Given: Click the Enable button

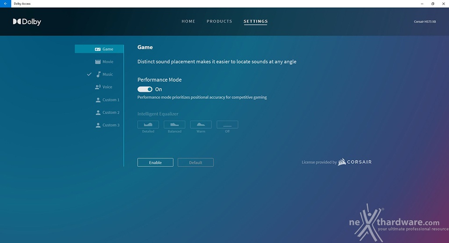Looking at the screenshot, I should tap(155, 162).
